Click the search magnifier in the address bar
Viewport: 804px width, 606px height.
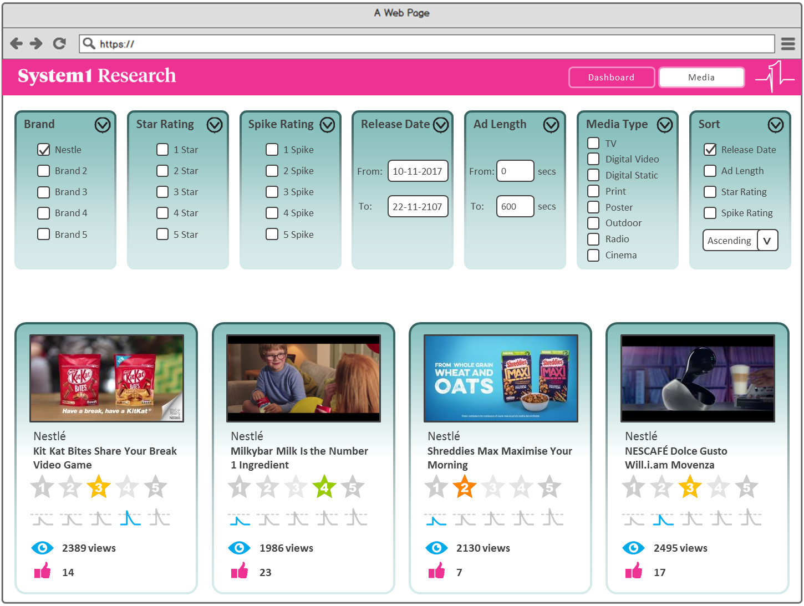(x=89, y=43)
